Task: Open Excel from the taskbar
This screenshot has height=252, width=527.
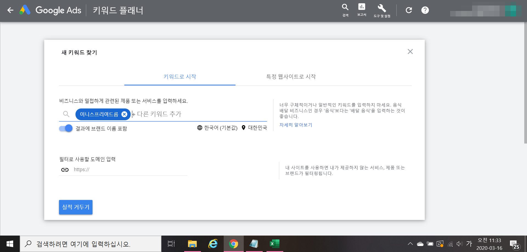Action: tap(275, 244)
